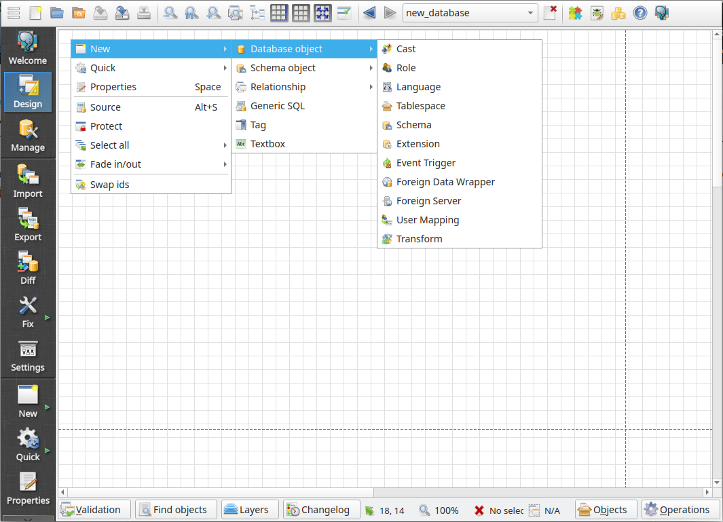Toggle the Validation panel
This screenshot has width=723, height=522.
[x=94, y=510]
